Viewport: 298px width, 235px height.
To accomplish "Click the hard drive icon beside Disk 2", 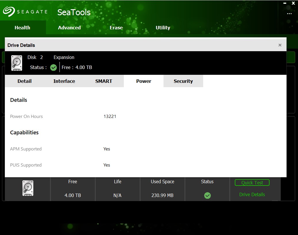I will point(17,63).
